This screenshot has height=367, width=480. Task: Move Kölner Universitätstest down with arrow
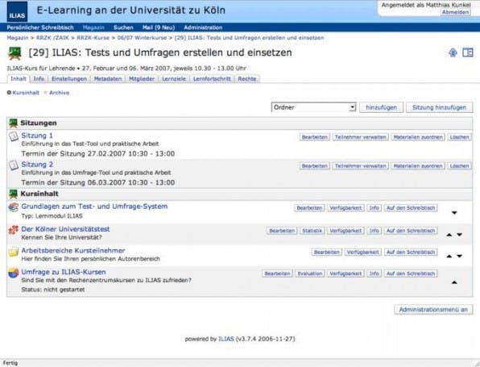click(x=460, y=235)
